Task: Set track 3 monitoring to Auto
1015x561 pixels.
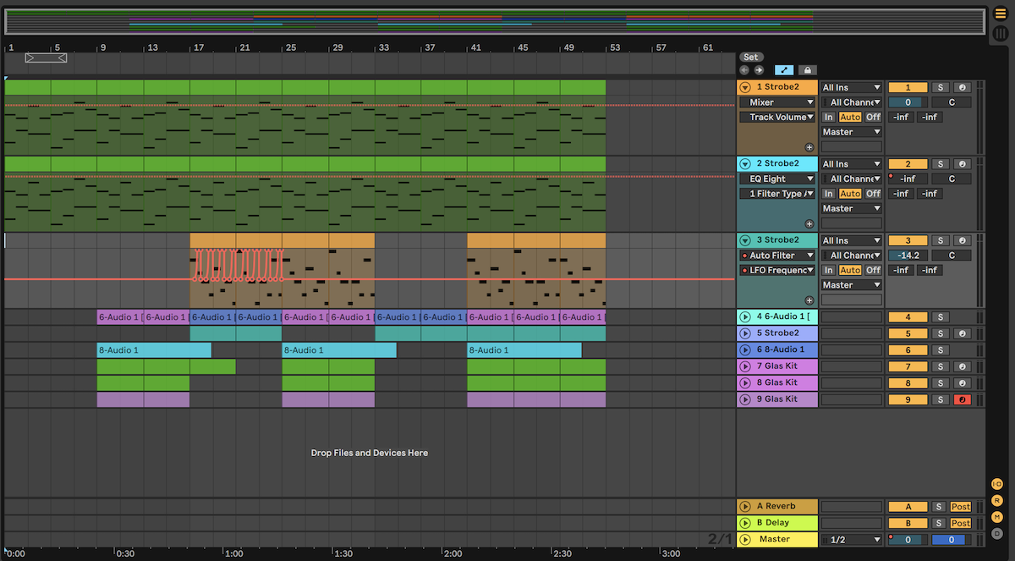Action: pos(850,270)
